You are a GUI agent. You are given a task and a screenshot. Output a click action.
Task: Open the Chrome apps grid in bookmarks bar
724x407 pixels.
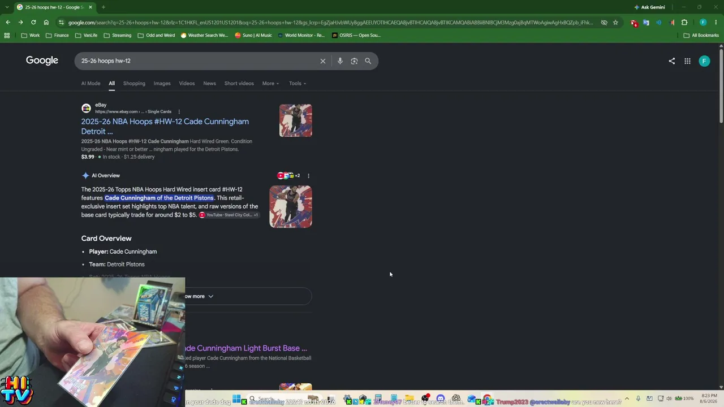[7, 35]
